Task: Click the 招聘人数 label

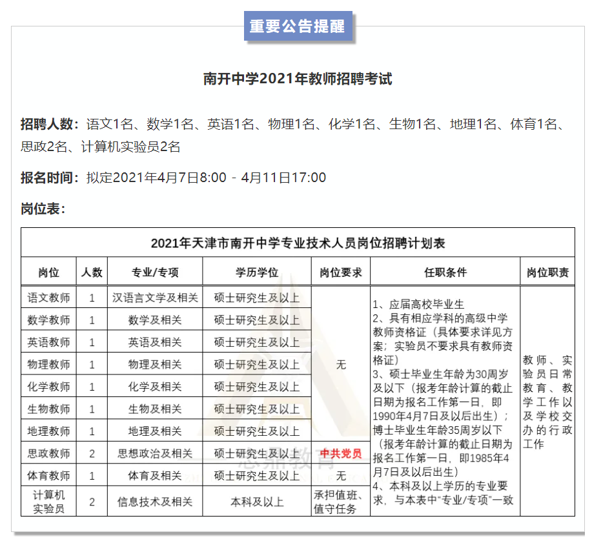Action: 50,124
